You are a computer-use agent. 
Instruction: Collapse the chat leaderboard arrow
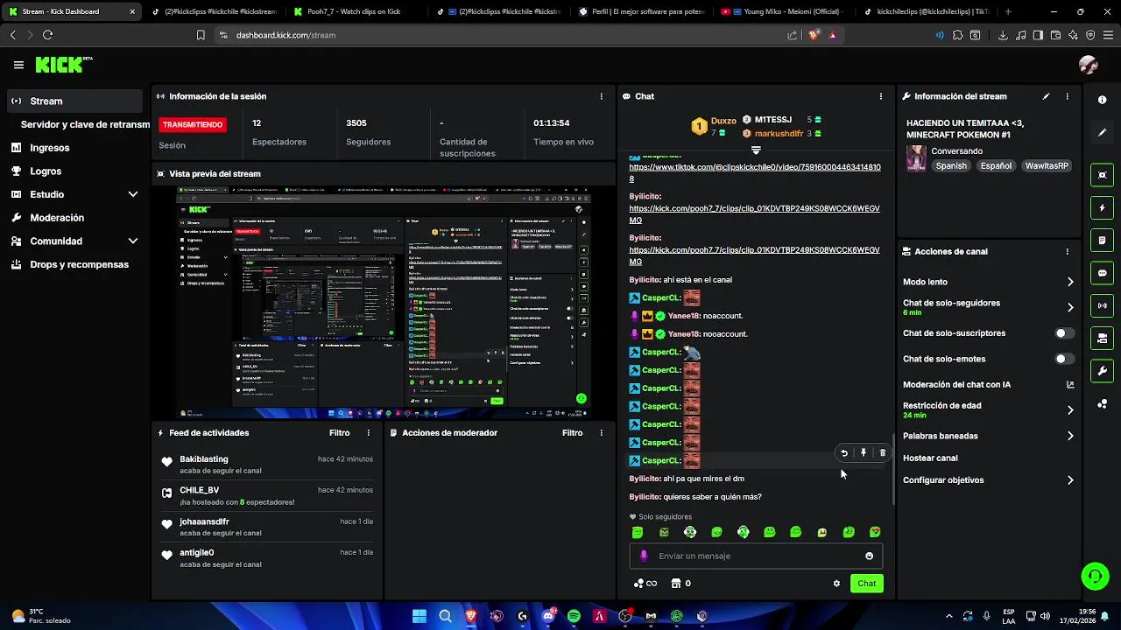coord(756,151)
